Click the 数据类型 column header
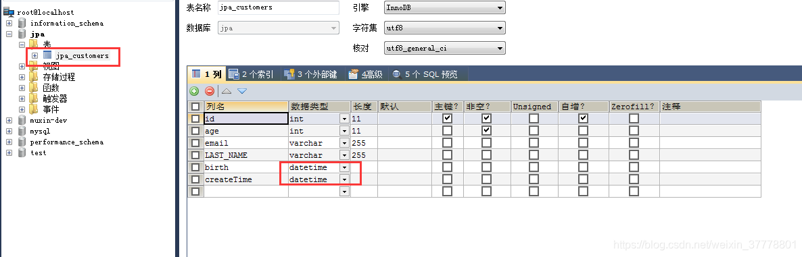Screen dimensions: 802x257 (x=320, y=107)
